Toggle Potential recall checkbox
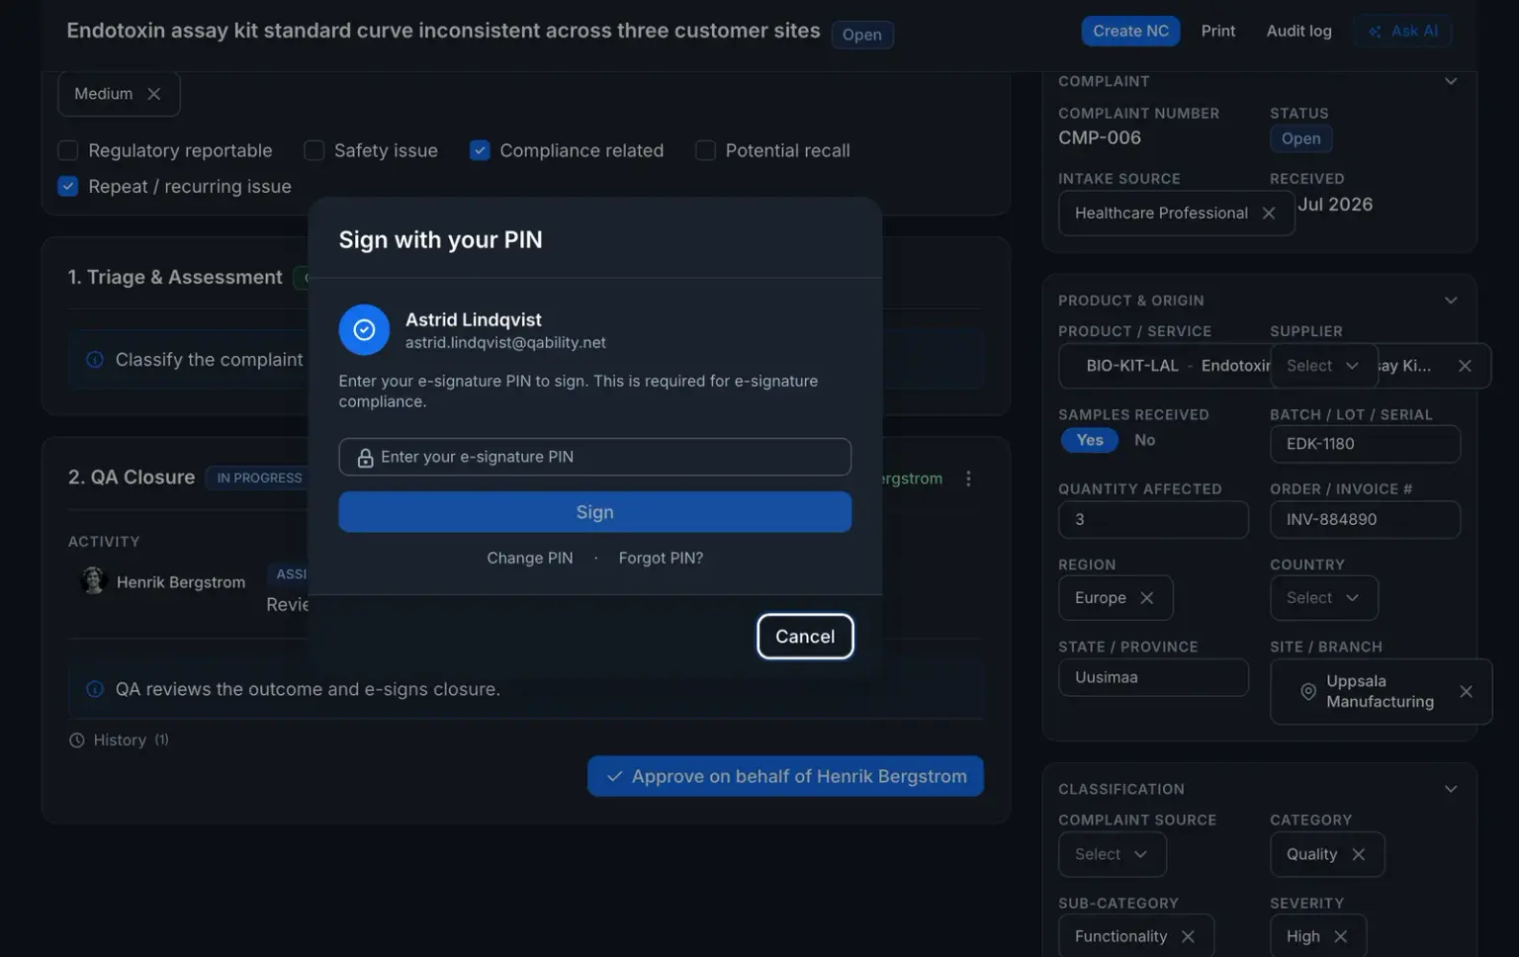This screenshot has height=957, width=1519. pyautogui.click(x=705, y=150)
